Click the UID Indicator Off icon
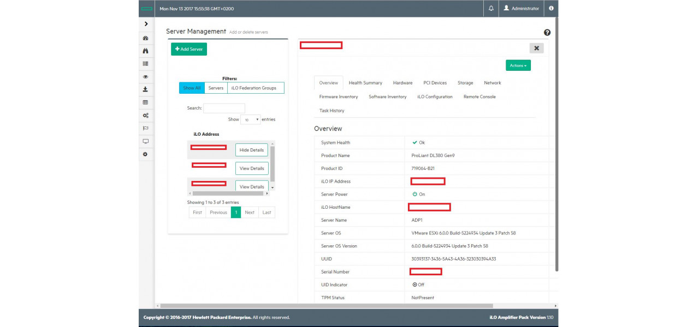The height and width of the screenshot is (327, 699). 414,284
